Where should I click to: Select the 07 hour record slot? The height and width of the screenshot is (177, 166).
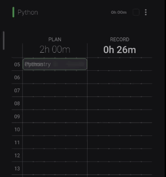click(x=120, y=90)
